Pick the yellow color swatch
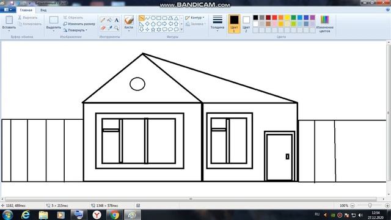 click(x=287, y=18)
